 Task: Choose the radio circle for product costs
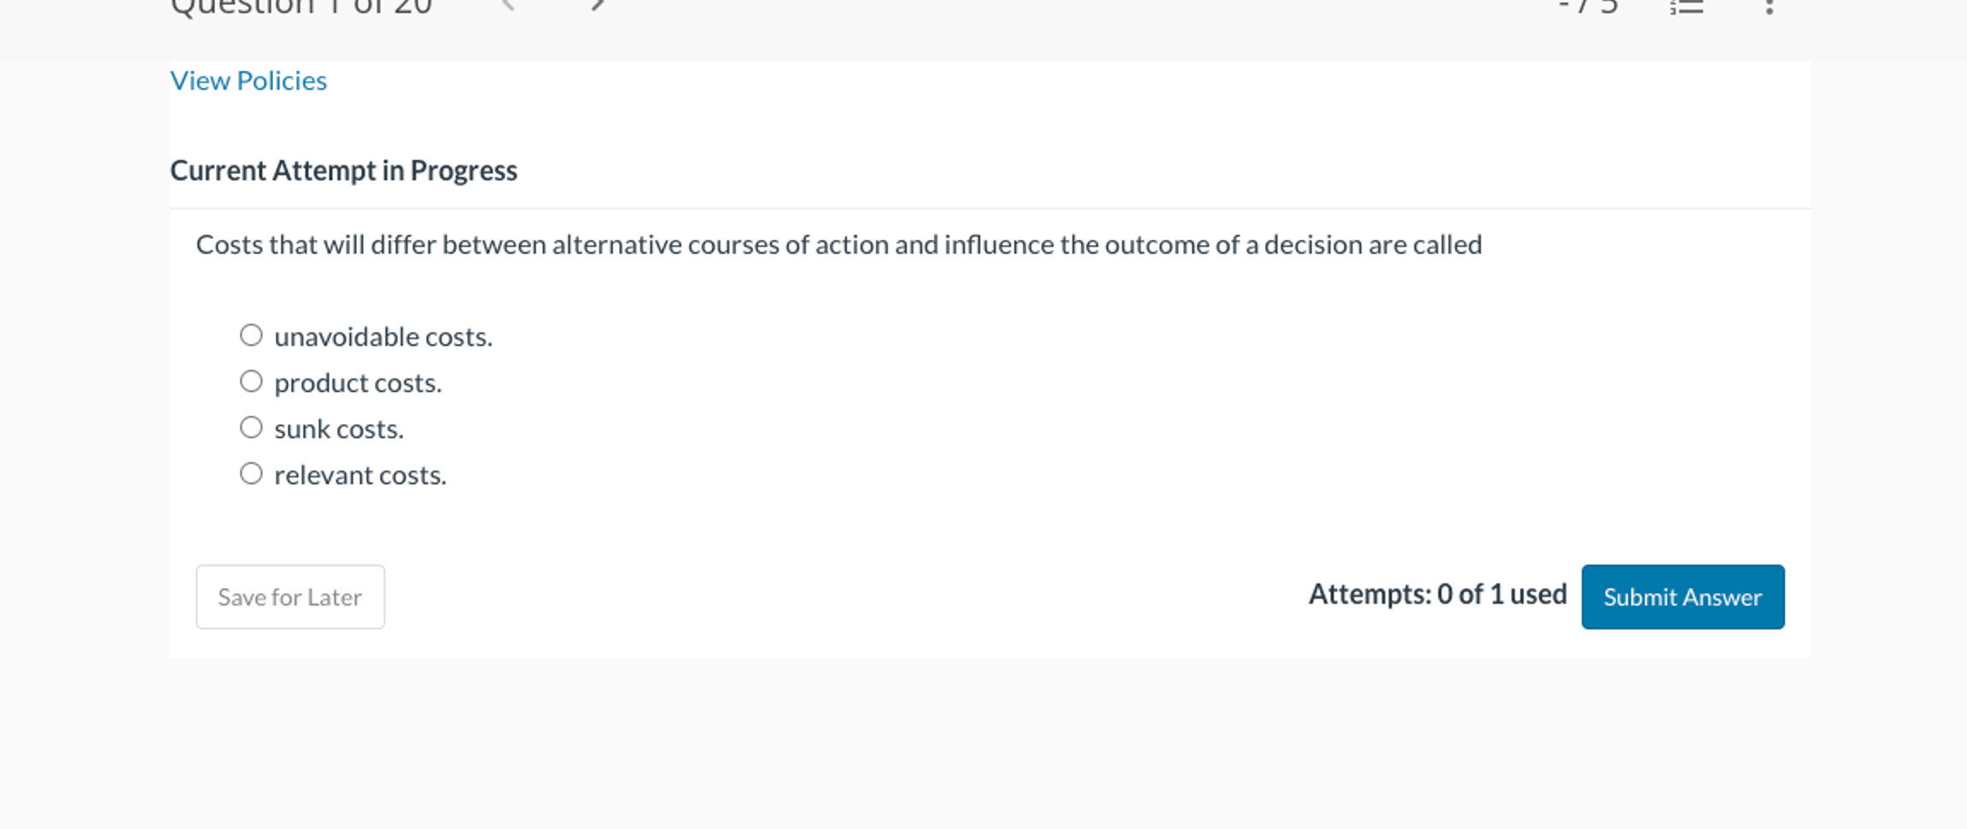(251, 381)
